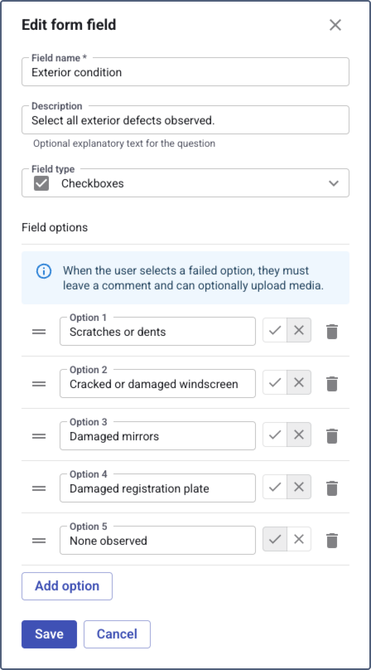
Task: Delete the Damaged mirrors option
Action: (332, 436)
